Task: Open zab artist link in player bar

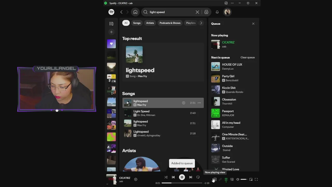Action: (121, 181)
